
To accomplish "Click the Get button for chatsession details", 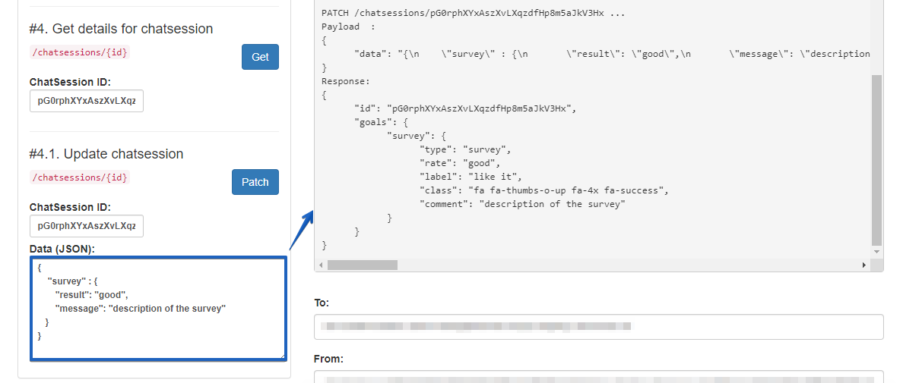I will (260, 57).
